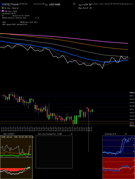The width and height of the screenshot is (135, 179).
Task: Click the 'ADX: 48.54 +DY: 12.25 -DY: 35.35' header
Action: 18,137
